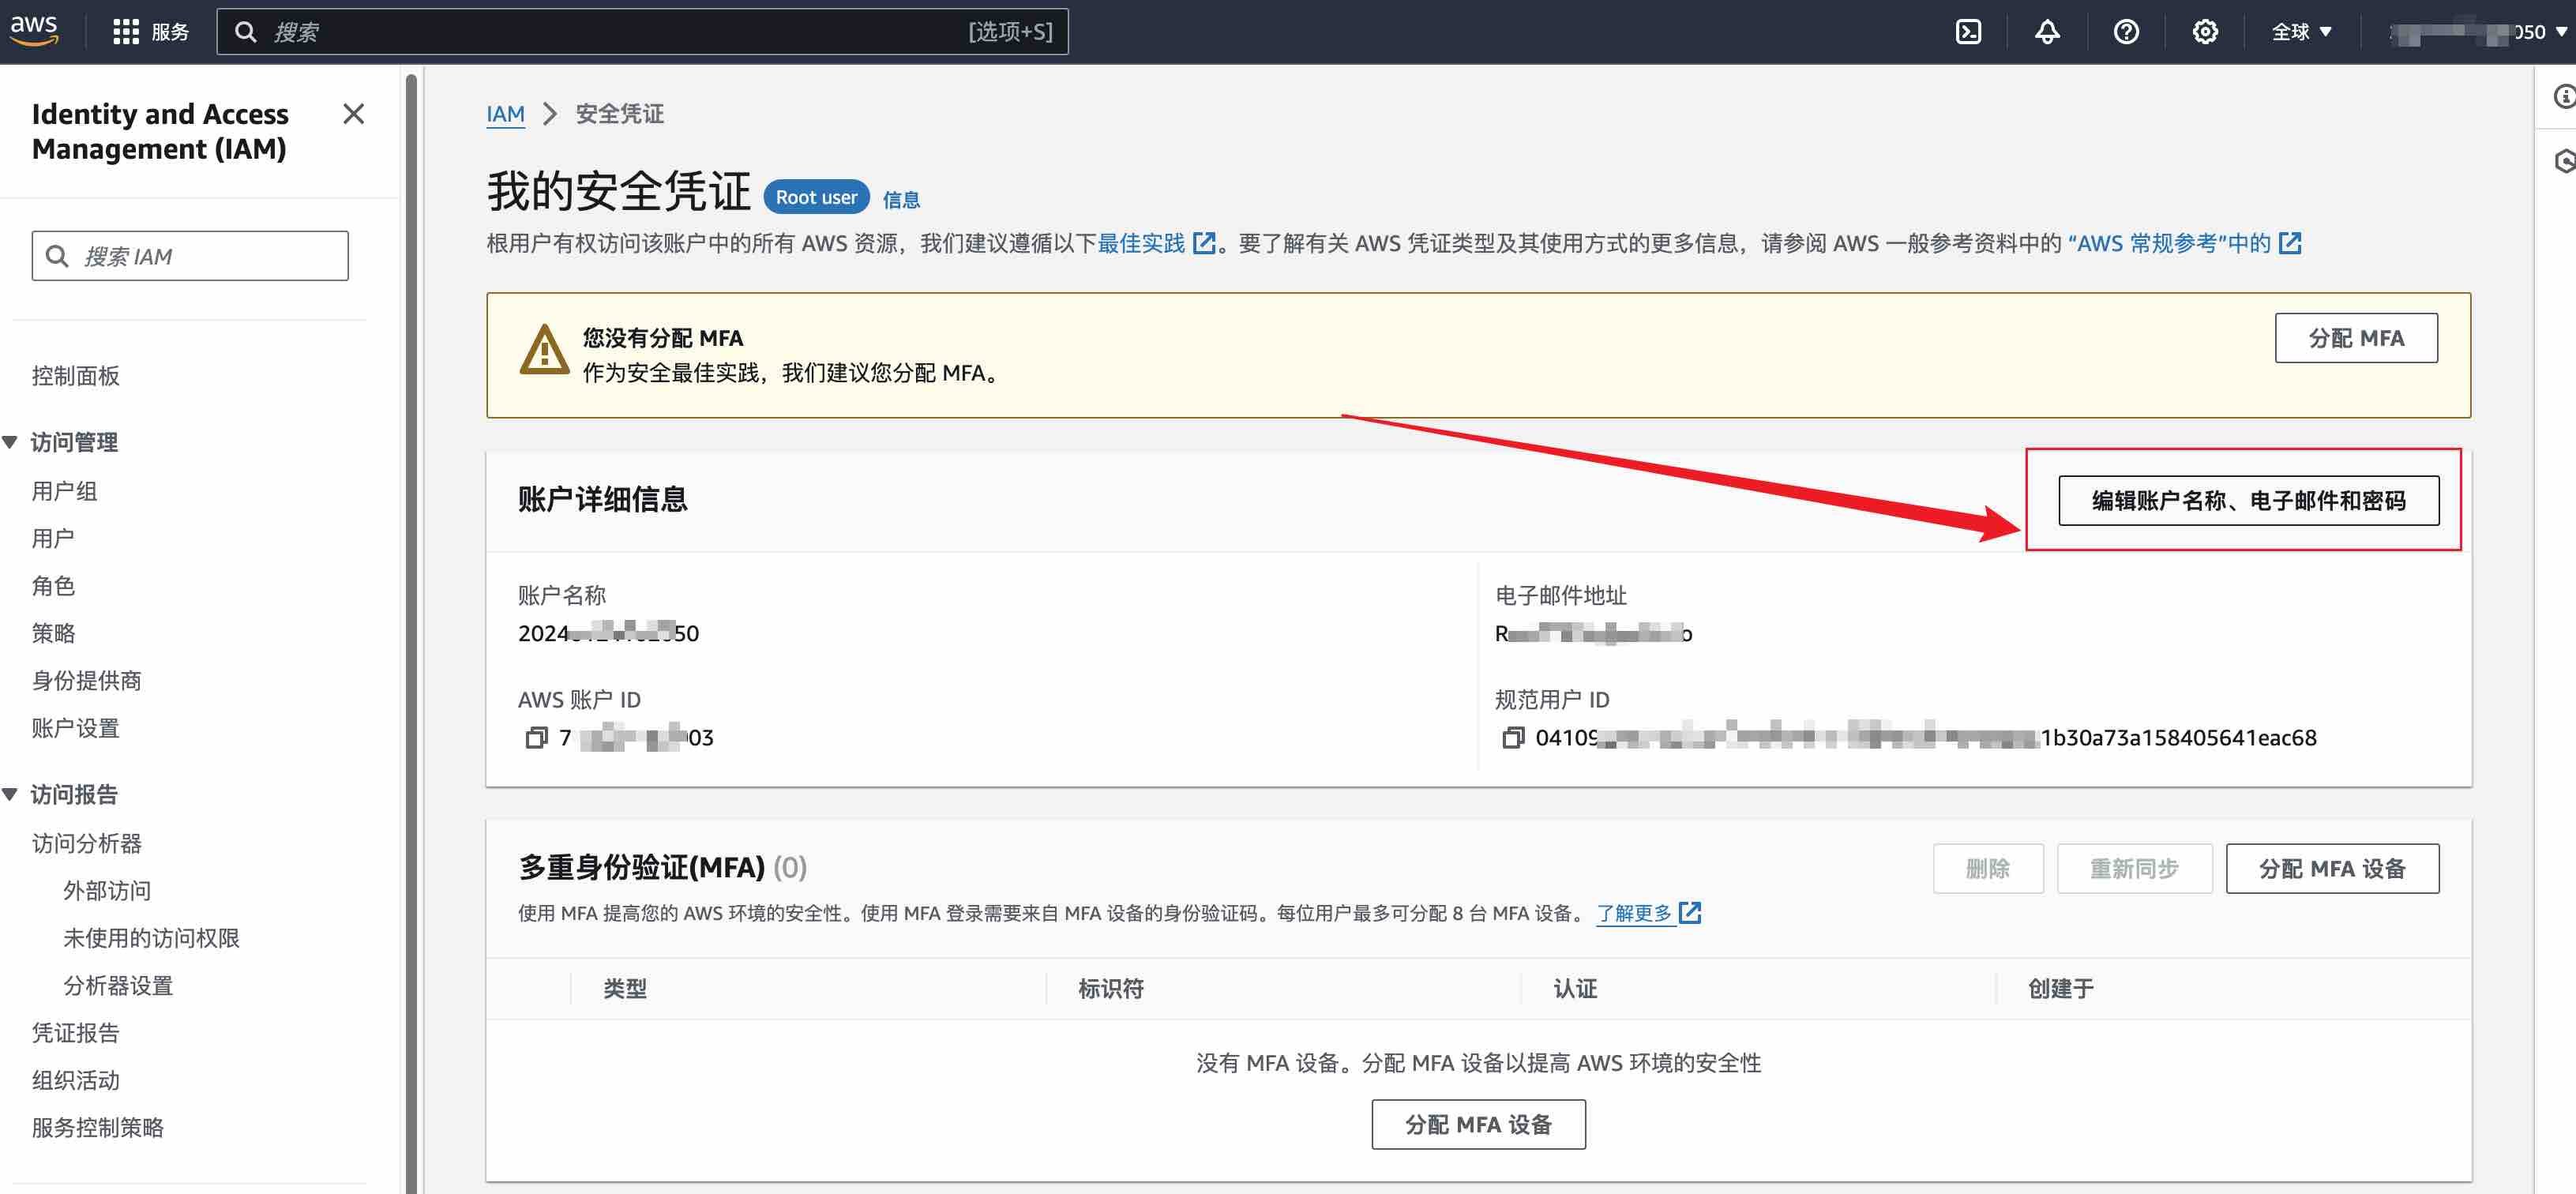Image resolution: width=2576 pixels, height=1194 pixels.
Task: Focus the 搜索 IAM input field
Action: (x=190, y=256)
